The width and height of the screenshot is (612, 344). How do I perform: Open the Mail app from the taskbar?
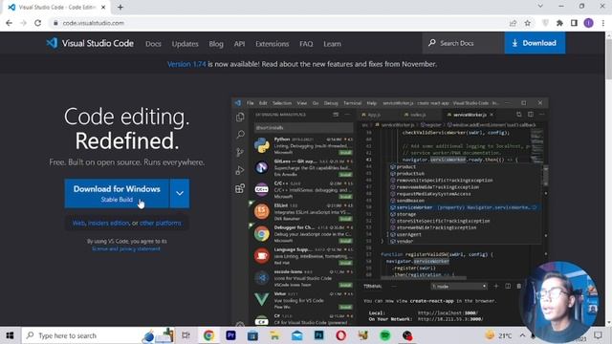tap(296, 335)
